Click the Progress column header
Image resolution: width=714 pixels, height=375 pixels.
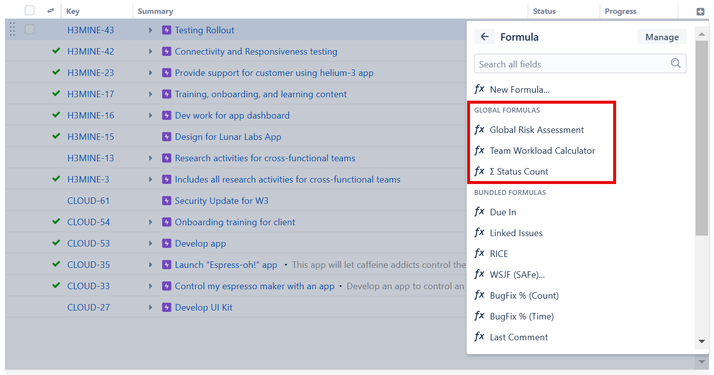point(621,11)
